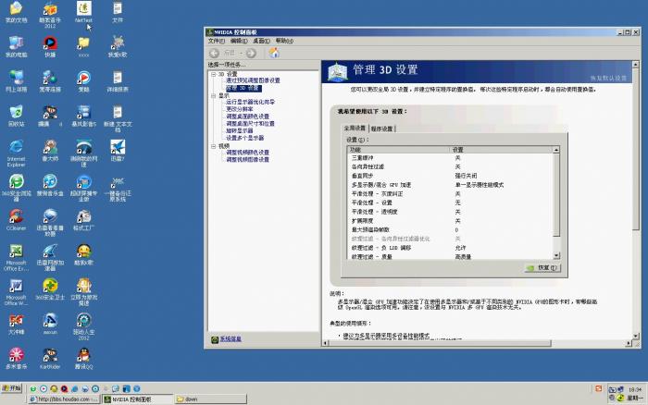Select the 格式工厂 desktop shortcut
Screen dimensions: 648x405
click(x=84, y=220)
